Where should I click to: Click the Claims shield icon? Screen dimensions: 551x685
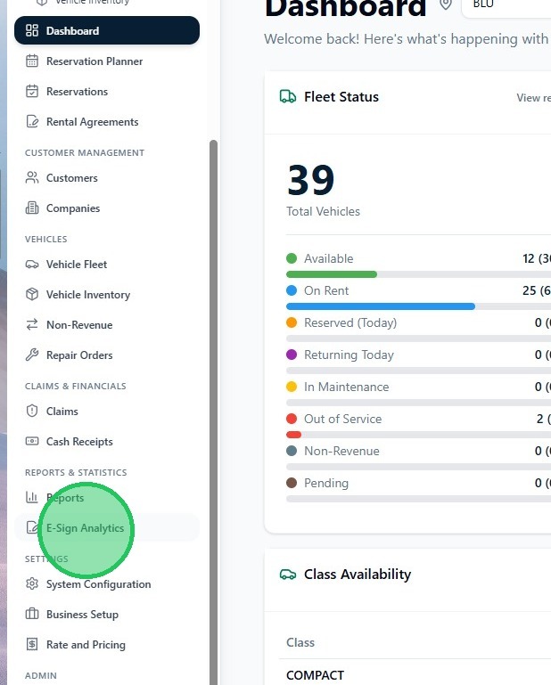click(x=32, y=411)
